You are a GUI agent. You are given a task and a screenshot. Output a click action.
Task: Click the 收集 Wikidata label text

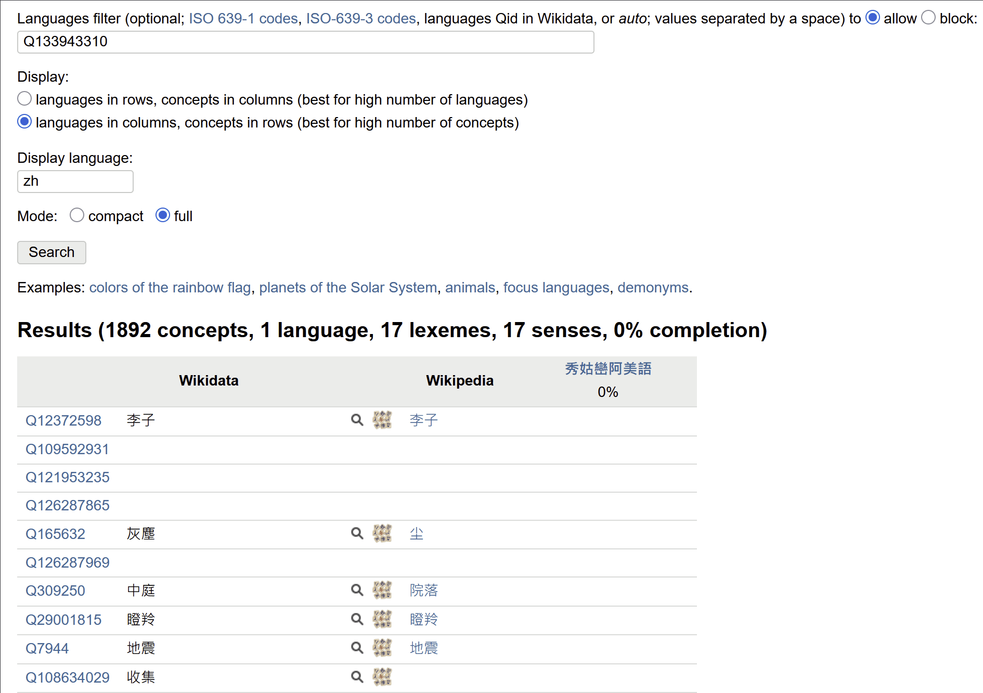point(141,677)
